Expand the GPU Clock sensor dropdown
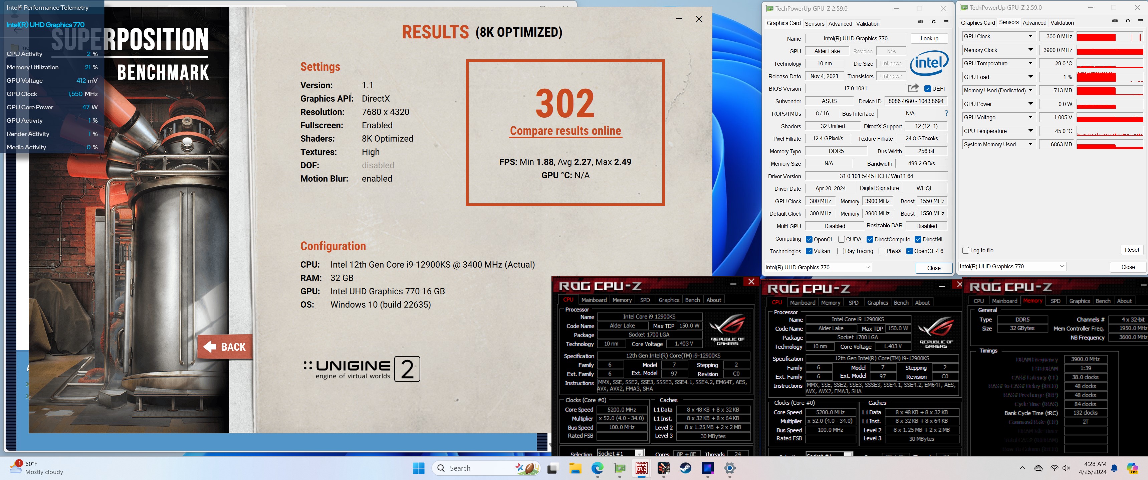 pyautogui.click(x=1030, y=36)
